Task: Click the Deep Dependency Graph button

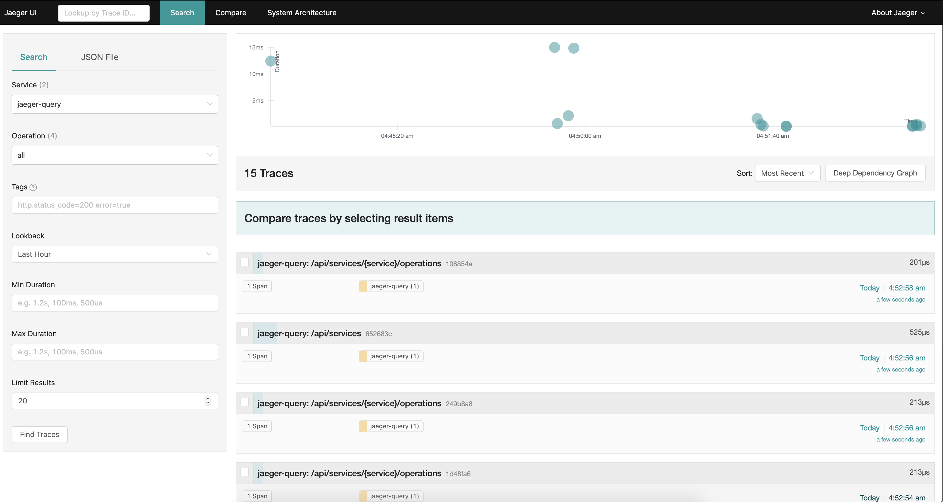Action: point(875,173)
